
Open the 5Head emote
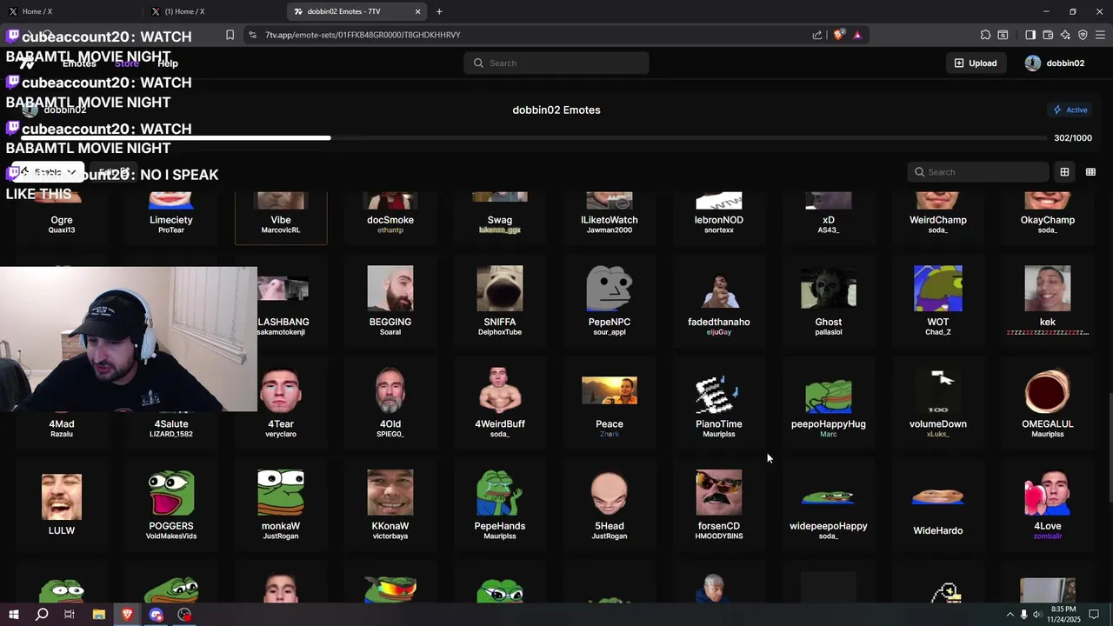(x=610, y=505)
